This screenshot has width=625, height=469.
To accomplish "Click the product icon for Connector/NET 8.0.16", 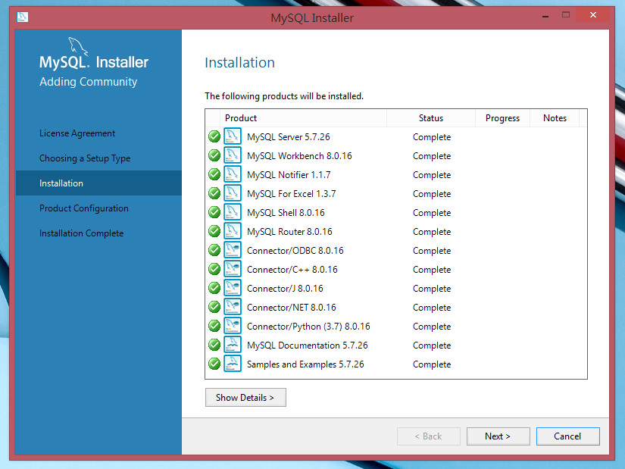I will [x=233, y=307].
